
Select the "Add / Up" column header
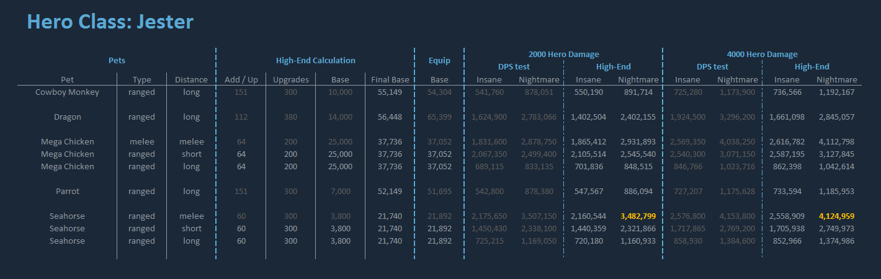click(241, 80)
